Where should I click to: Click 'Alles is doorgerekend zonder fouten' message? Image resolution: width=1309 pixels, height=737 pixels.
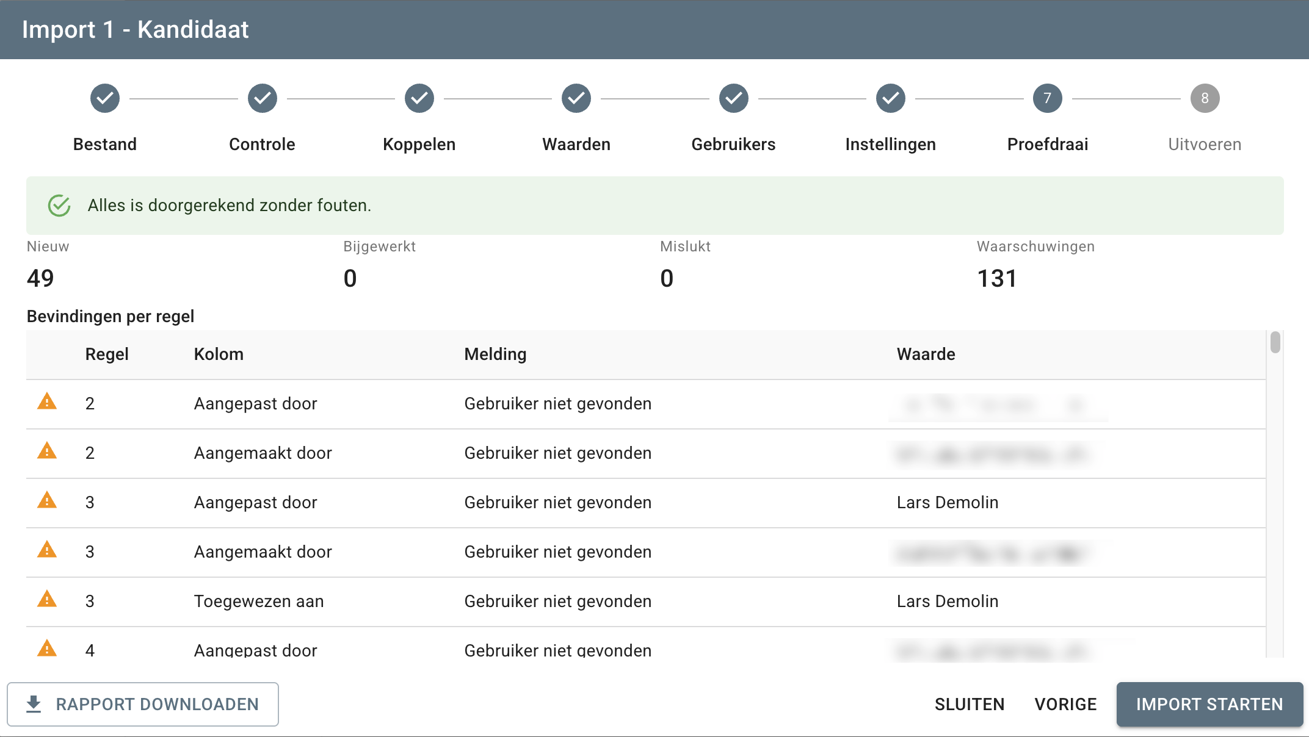(x=230, y=206)
